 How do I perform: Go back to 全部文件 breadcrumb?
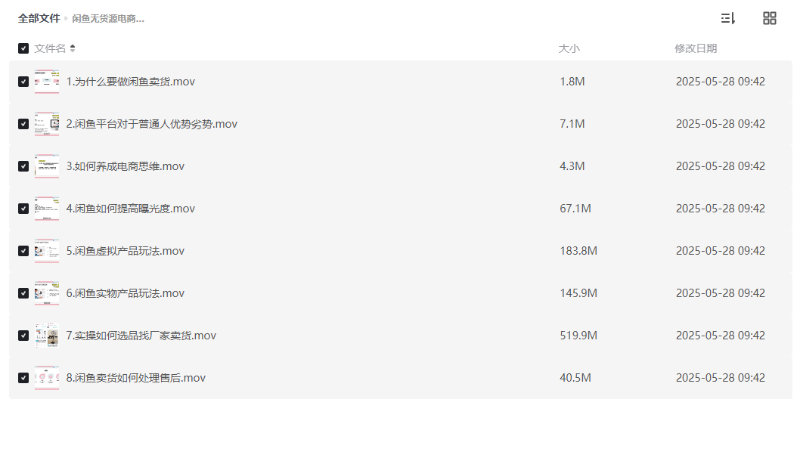(x=39, y=18)
